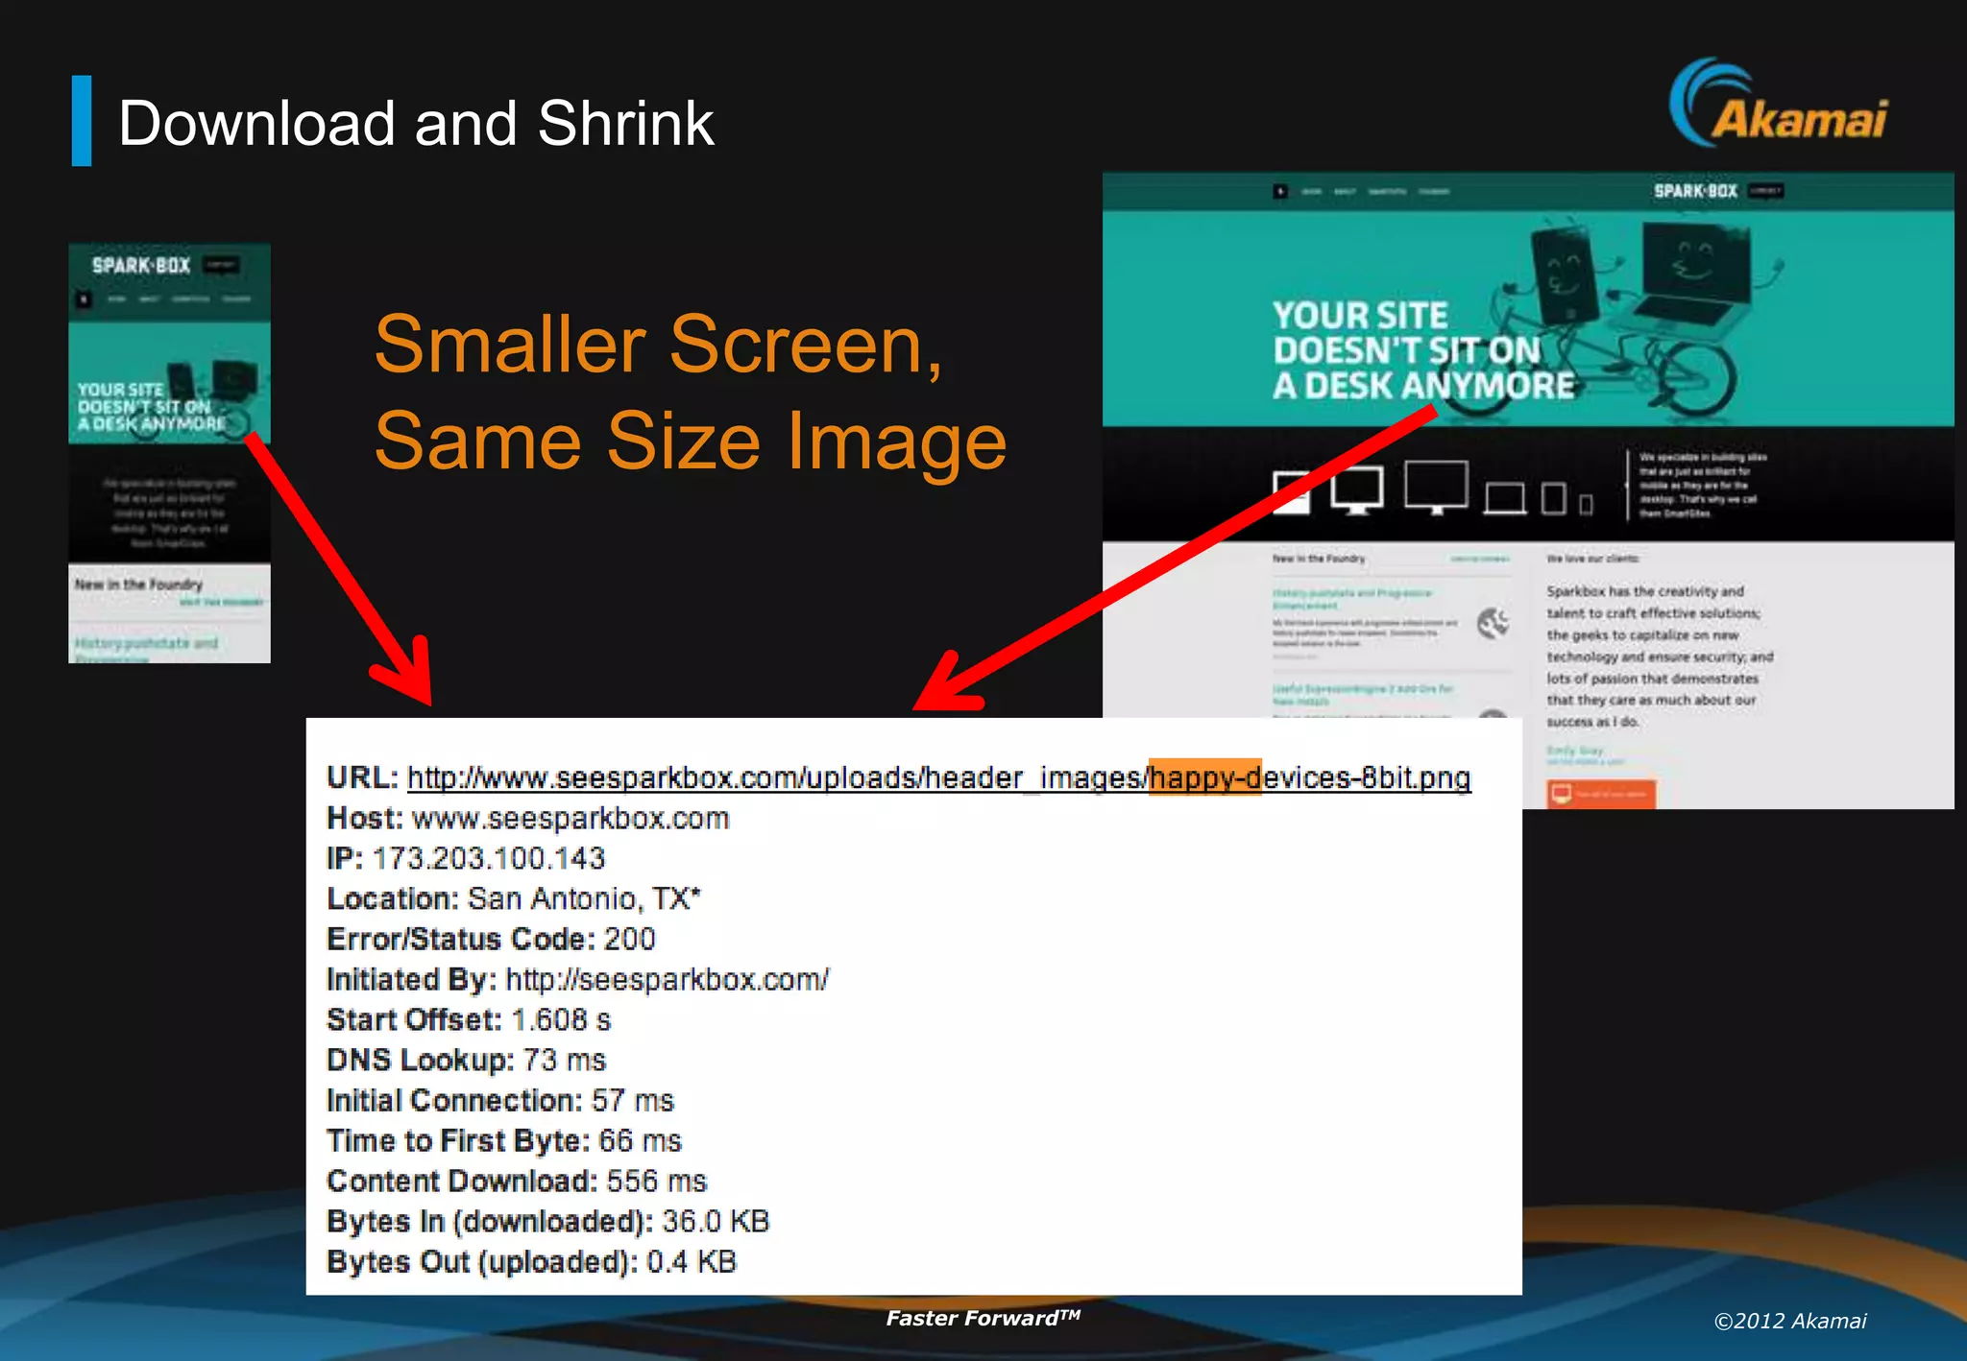Click the 'Download and Shrink' slide title

pos(416,123)
